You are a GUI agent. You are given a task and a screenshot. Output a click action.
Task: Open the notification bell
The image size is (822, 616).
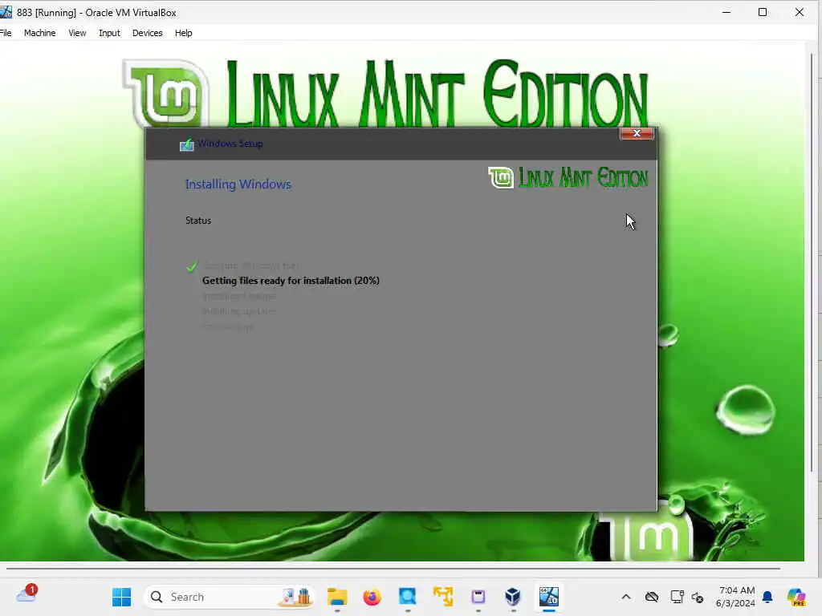(x=767, y=597)
